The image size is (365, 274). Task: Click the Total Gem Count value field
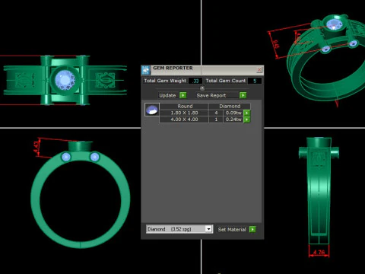[255, 81]
